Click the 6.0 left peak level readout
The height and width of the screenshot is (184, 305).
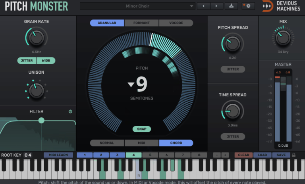click(278, 72)
